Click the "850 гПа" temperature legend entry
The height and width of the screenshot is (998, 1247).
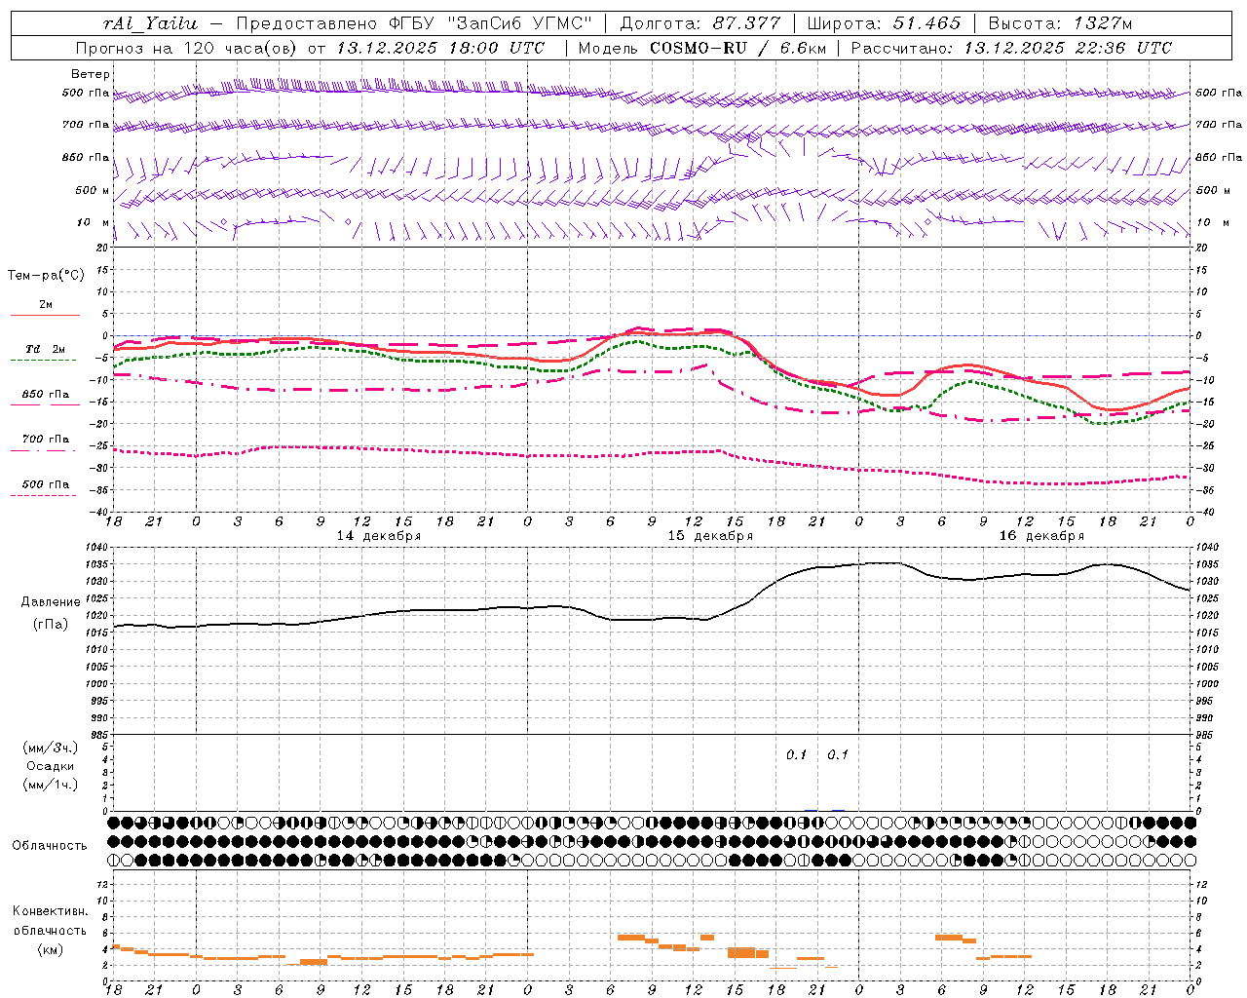46,395
